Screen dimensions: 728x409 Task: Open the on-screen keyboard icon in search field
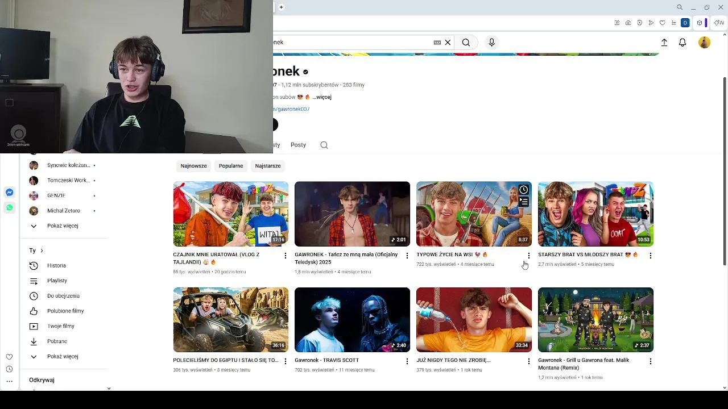437,43
